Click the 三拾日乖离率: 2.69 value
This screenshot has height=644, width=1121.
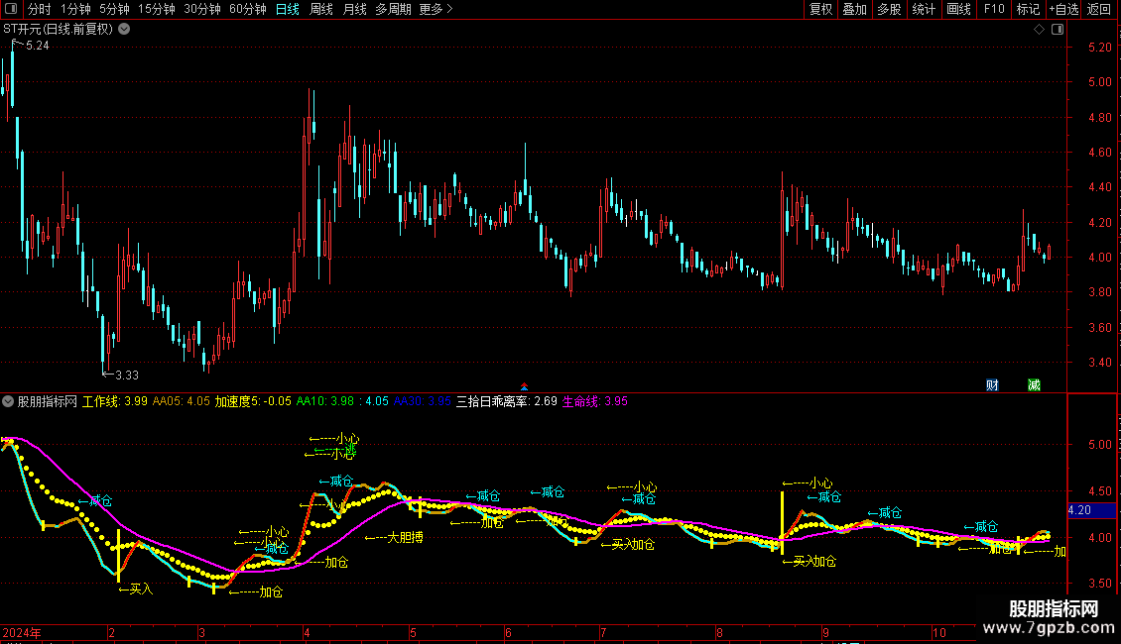[507, 401]
